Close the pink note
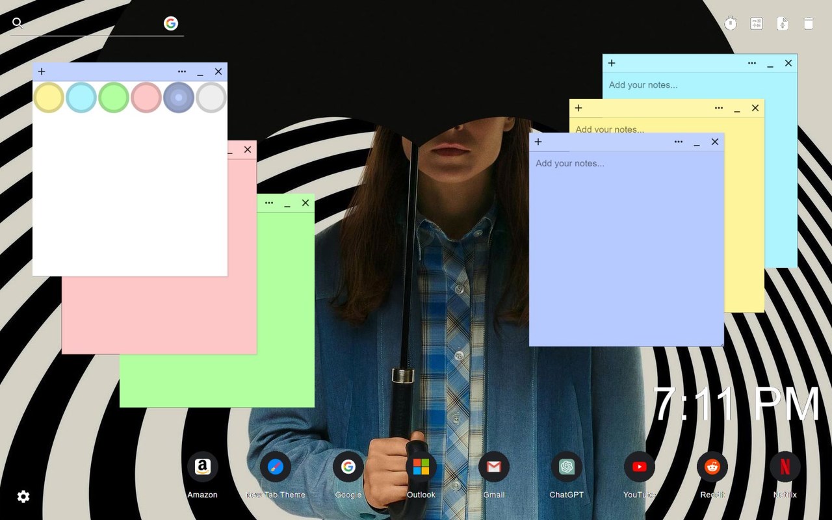 248,149
